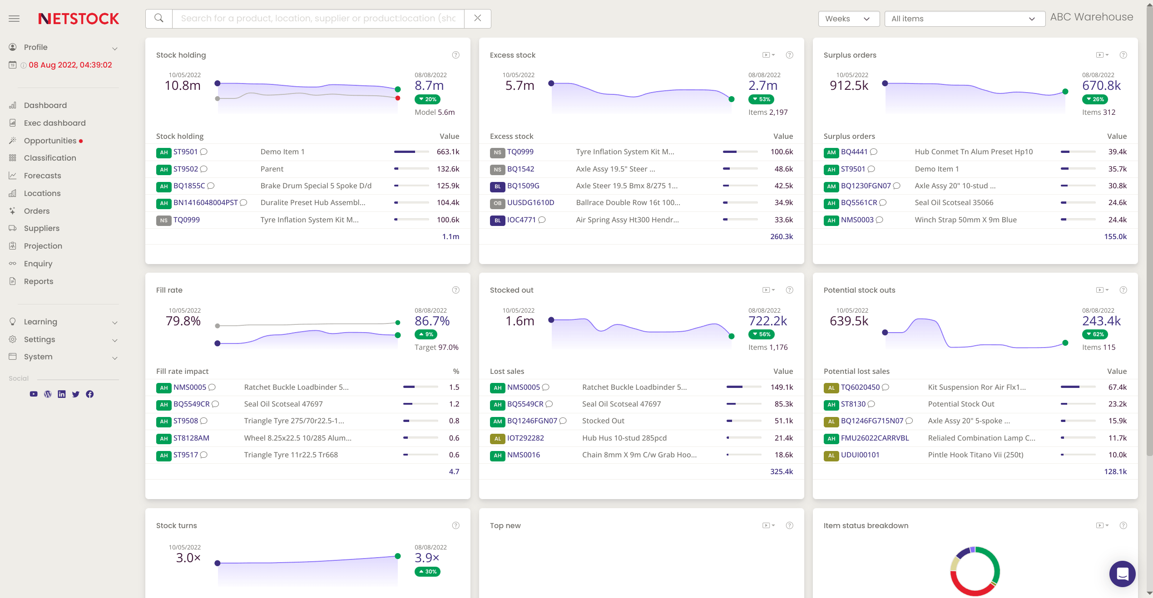Open the comment bubble next to ST9501
Screen dimensions: 1153x598
(x=203, y=152)
